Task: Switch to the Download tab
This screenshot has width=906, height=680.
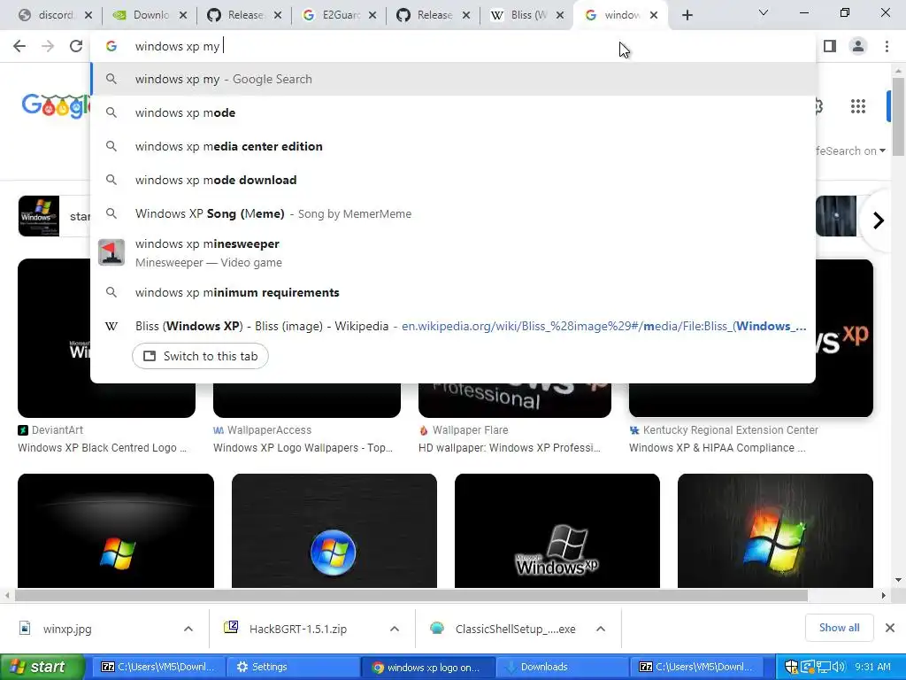Action: click(x=150, y=16)
